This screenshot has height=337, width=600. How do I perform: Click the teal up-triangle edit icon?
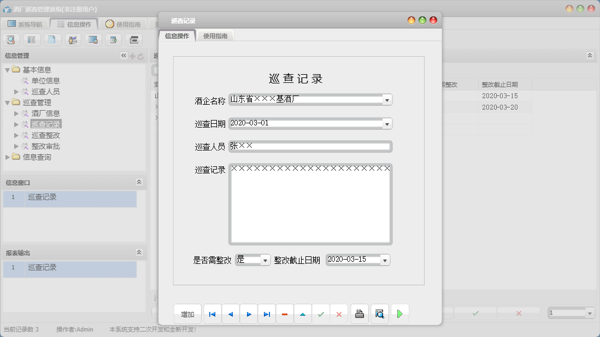tap(303, 314)
